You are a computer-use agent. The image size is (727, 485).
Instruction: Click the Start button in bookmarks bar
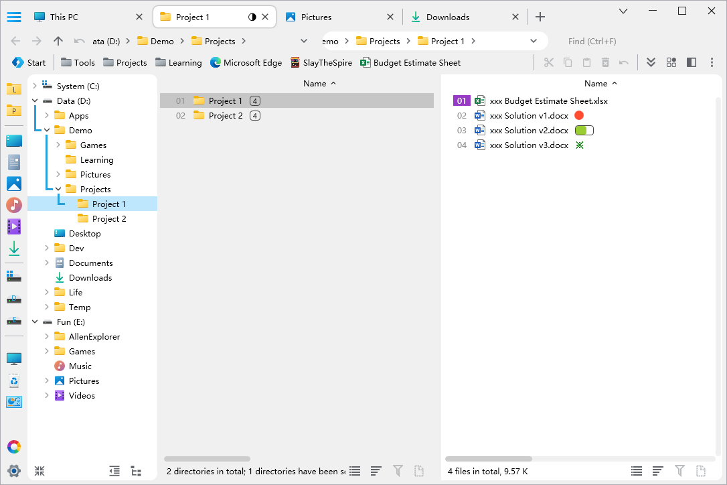point(29,62)
